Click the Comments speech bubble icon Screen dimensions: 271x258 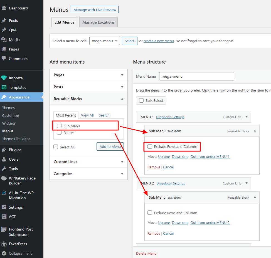click(4, 59)
